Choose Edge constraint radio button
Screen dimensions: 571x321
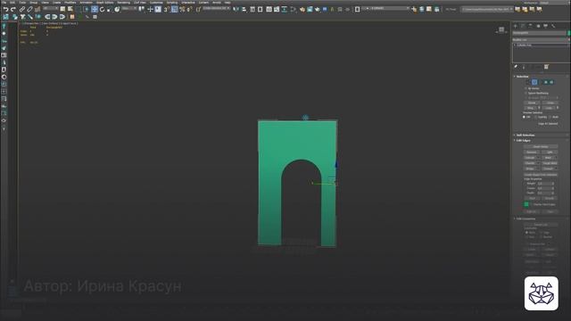click(x=542, y=232)
